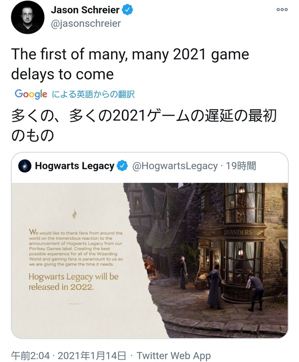299x362 pixels.
Task: Open Jason Schreier's profile picture
Action: (27, 17)
